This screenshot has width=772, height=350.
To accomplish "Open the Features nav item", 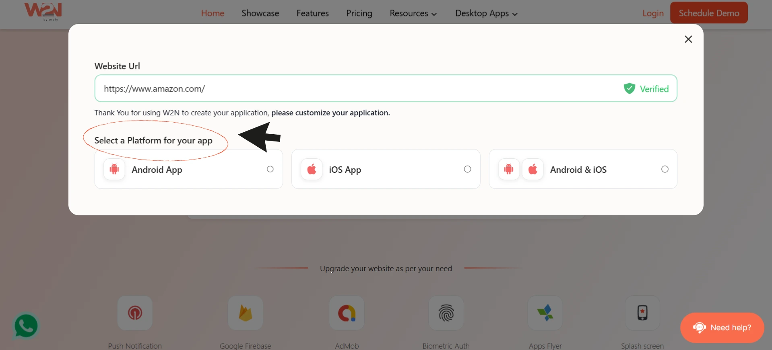I will point(313,13).
